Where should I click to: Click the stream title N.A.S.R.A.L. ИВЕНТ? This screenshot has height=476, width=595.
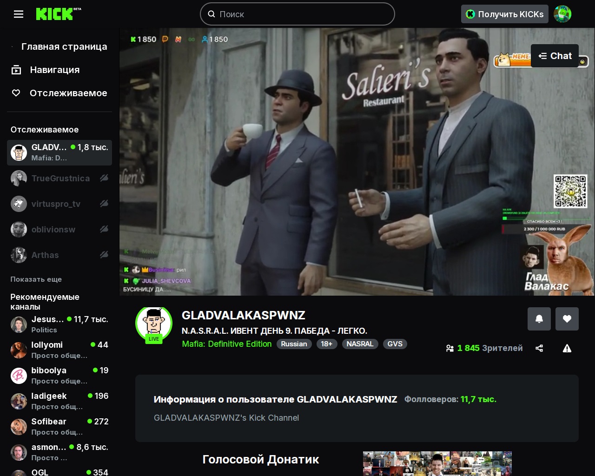pyautogui.click(x=274, y=331)
